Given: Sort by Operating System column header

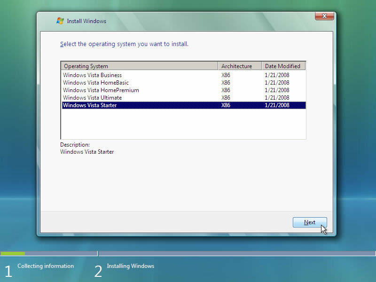Looking at the screenshot, I should pyautogui.click(x=139, y=66).
